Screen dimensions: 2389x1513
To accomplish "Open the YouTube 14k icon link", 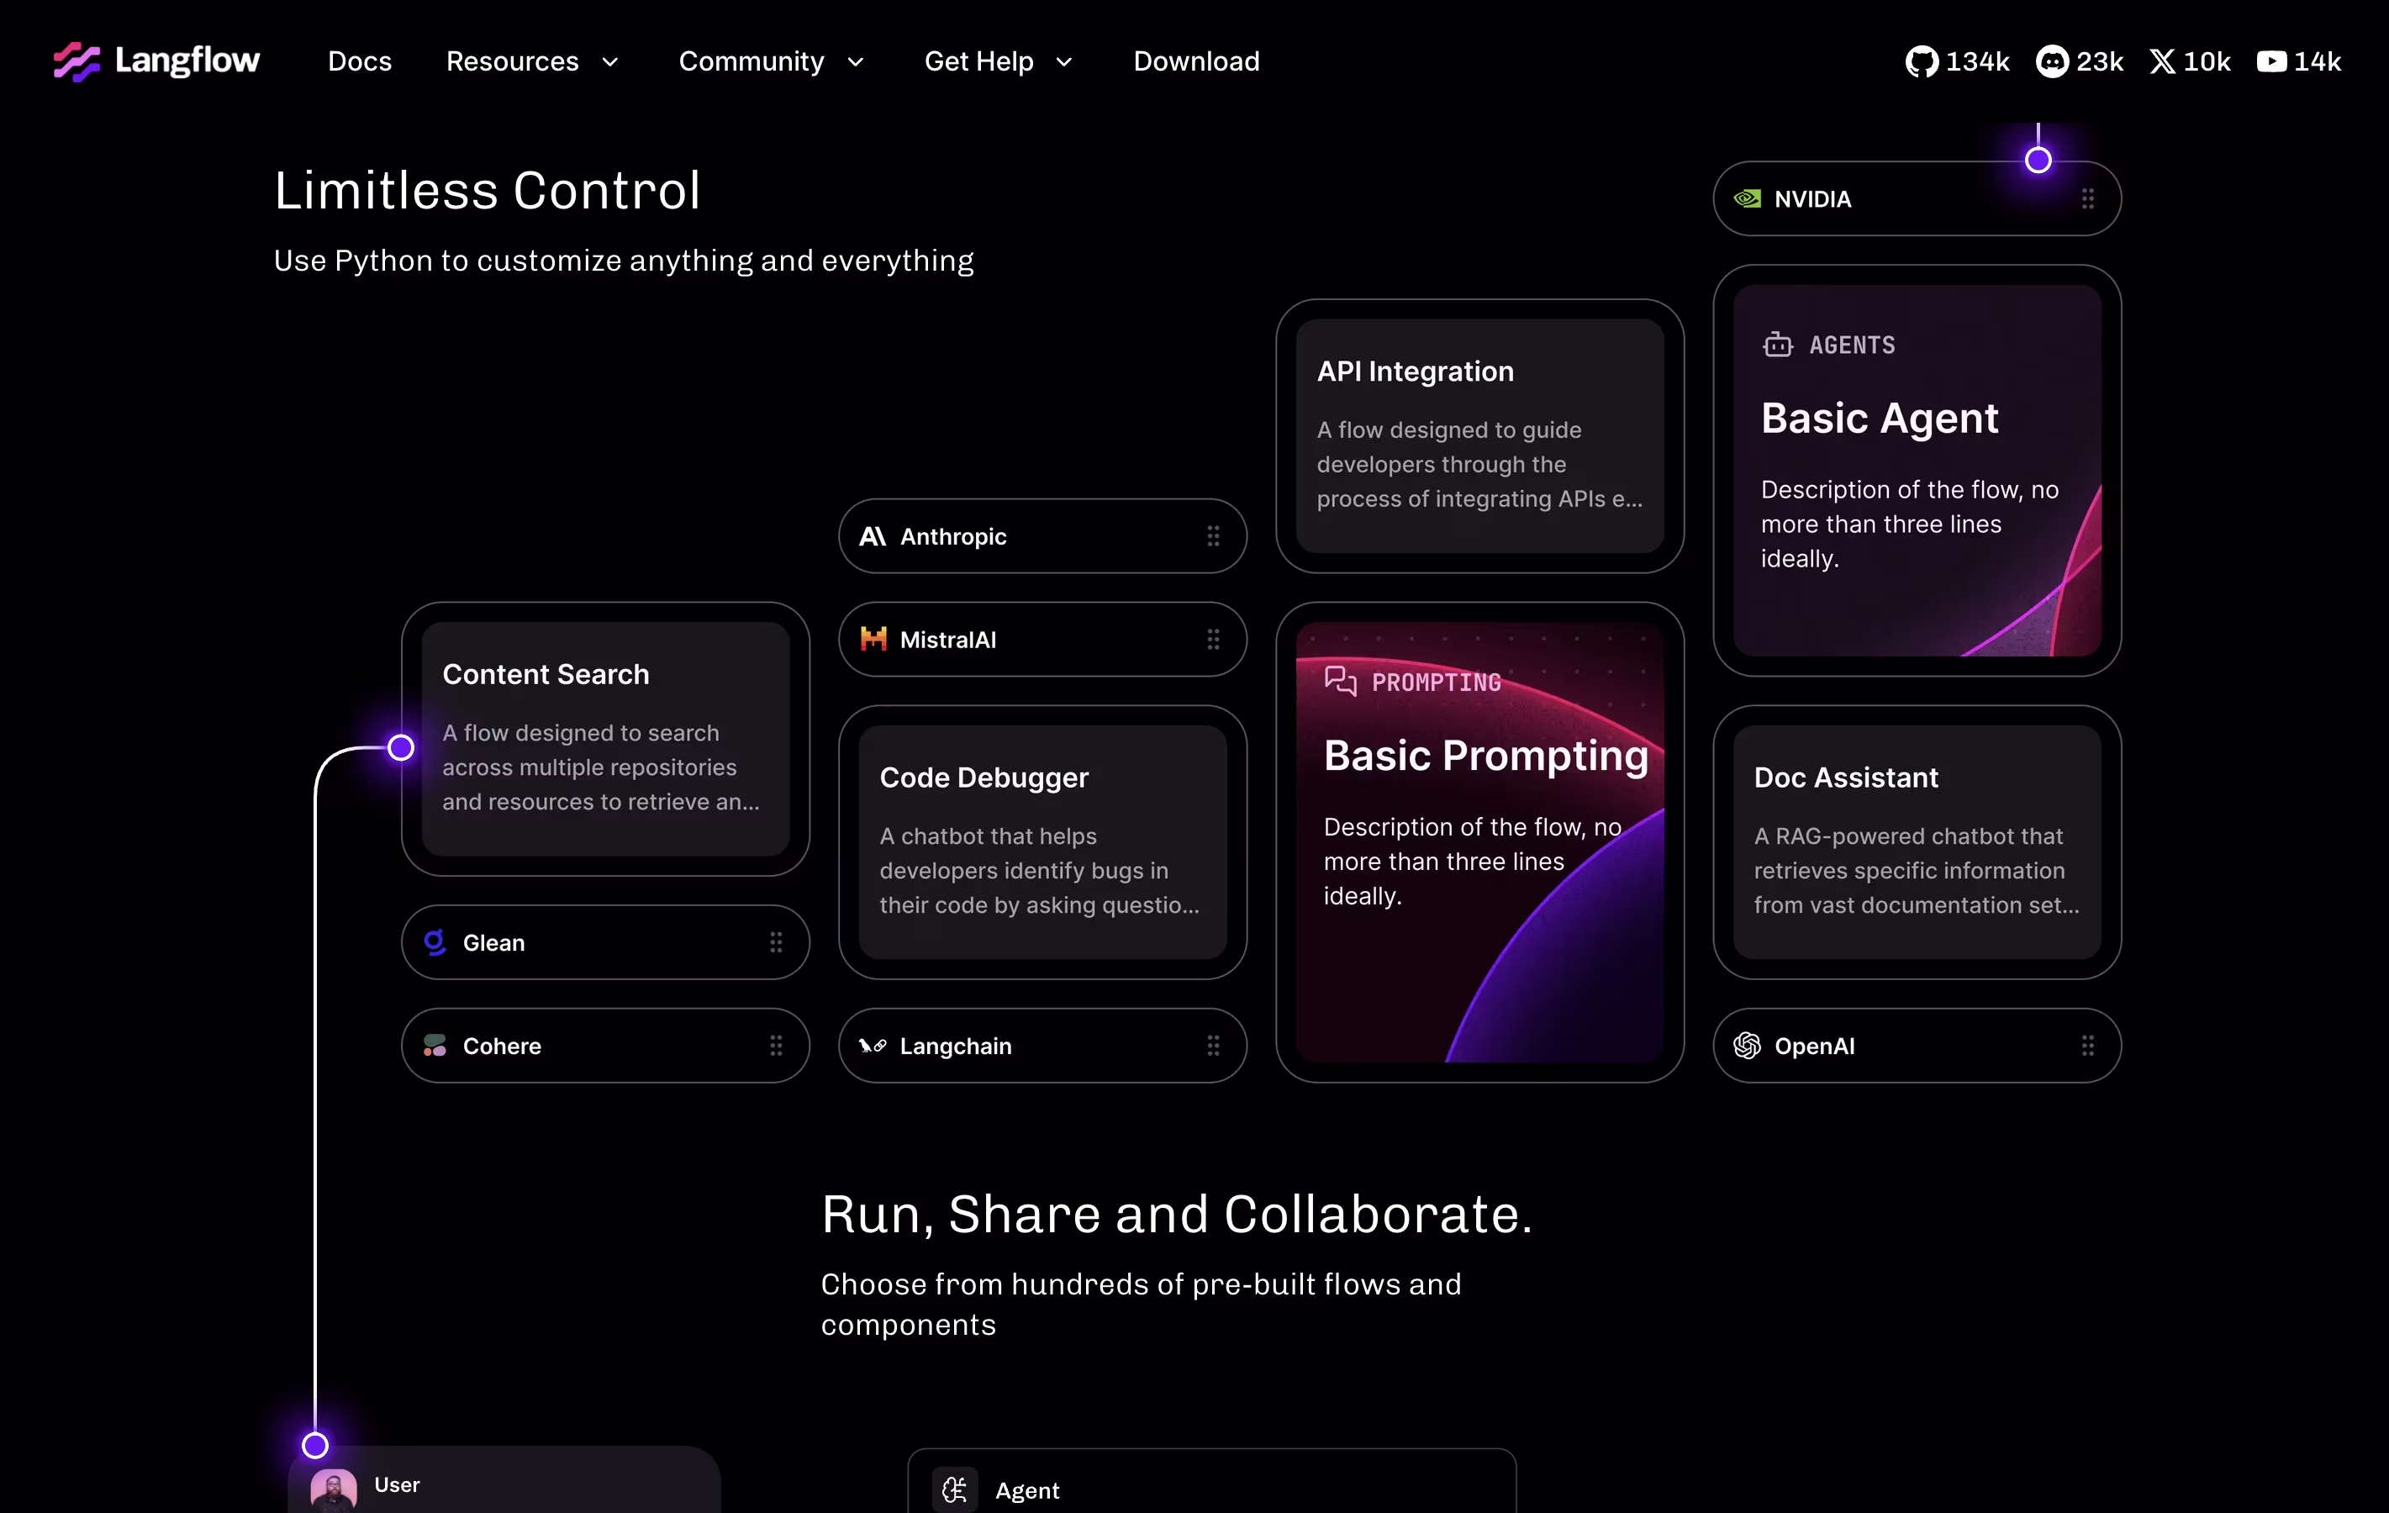I will pyautogui.click(x=2271, y=61).
